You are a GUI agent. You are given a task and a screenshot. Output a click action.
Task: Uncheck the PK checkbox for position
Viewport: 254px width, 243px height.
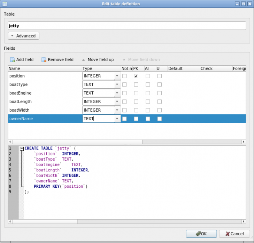point(136,76)
